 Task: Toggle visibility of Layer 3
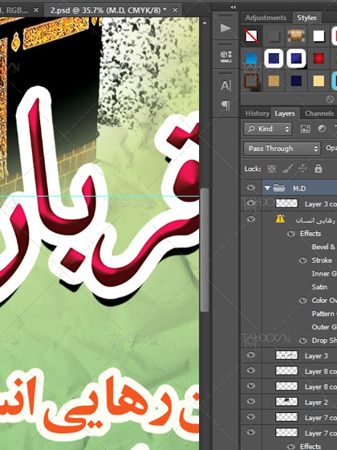point(251,355)
